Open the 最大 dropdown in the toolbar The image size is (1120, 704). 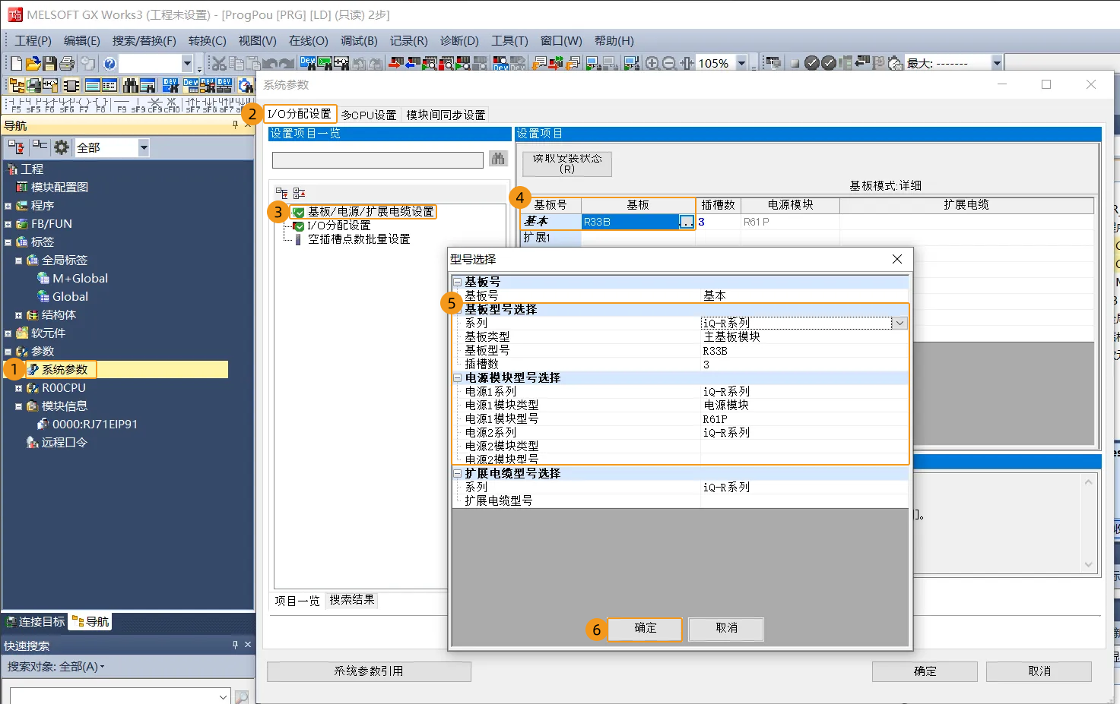(997, 63)
